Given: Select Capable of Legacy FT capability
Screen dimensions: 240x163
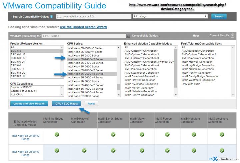Looking at the screenshot, I should [x=35, y=91].
